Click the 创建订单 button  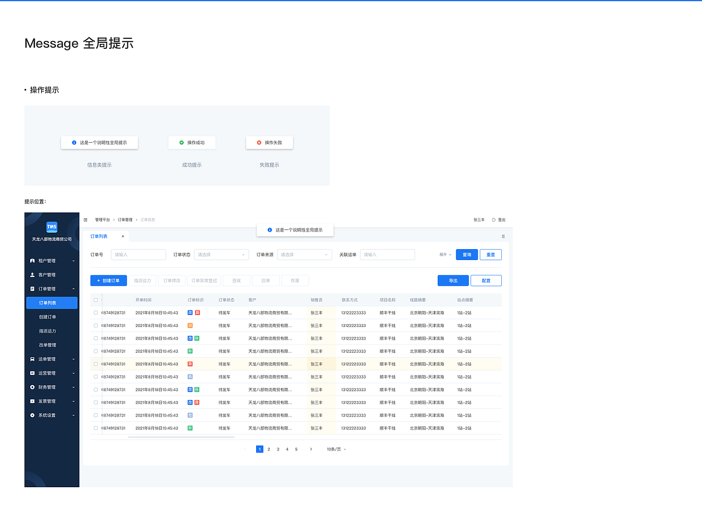[108, 280]
